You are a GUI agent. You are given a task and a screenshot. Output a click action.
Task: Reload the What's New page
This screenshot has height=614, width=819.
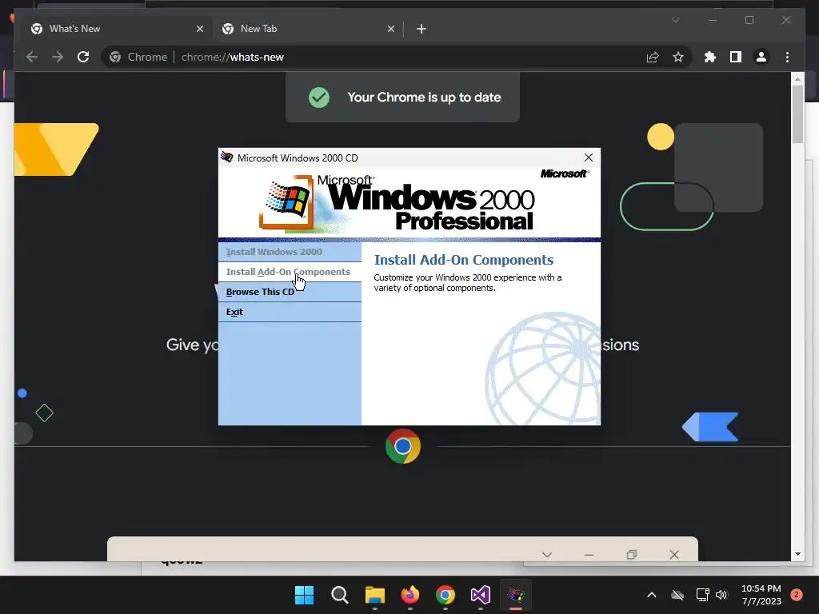point(83,57)
